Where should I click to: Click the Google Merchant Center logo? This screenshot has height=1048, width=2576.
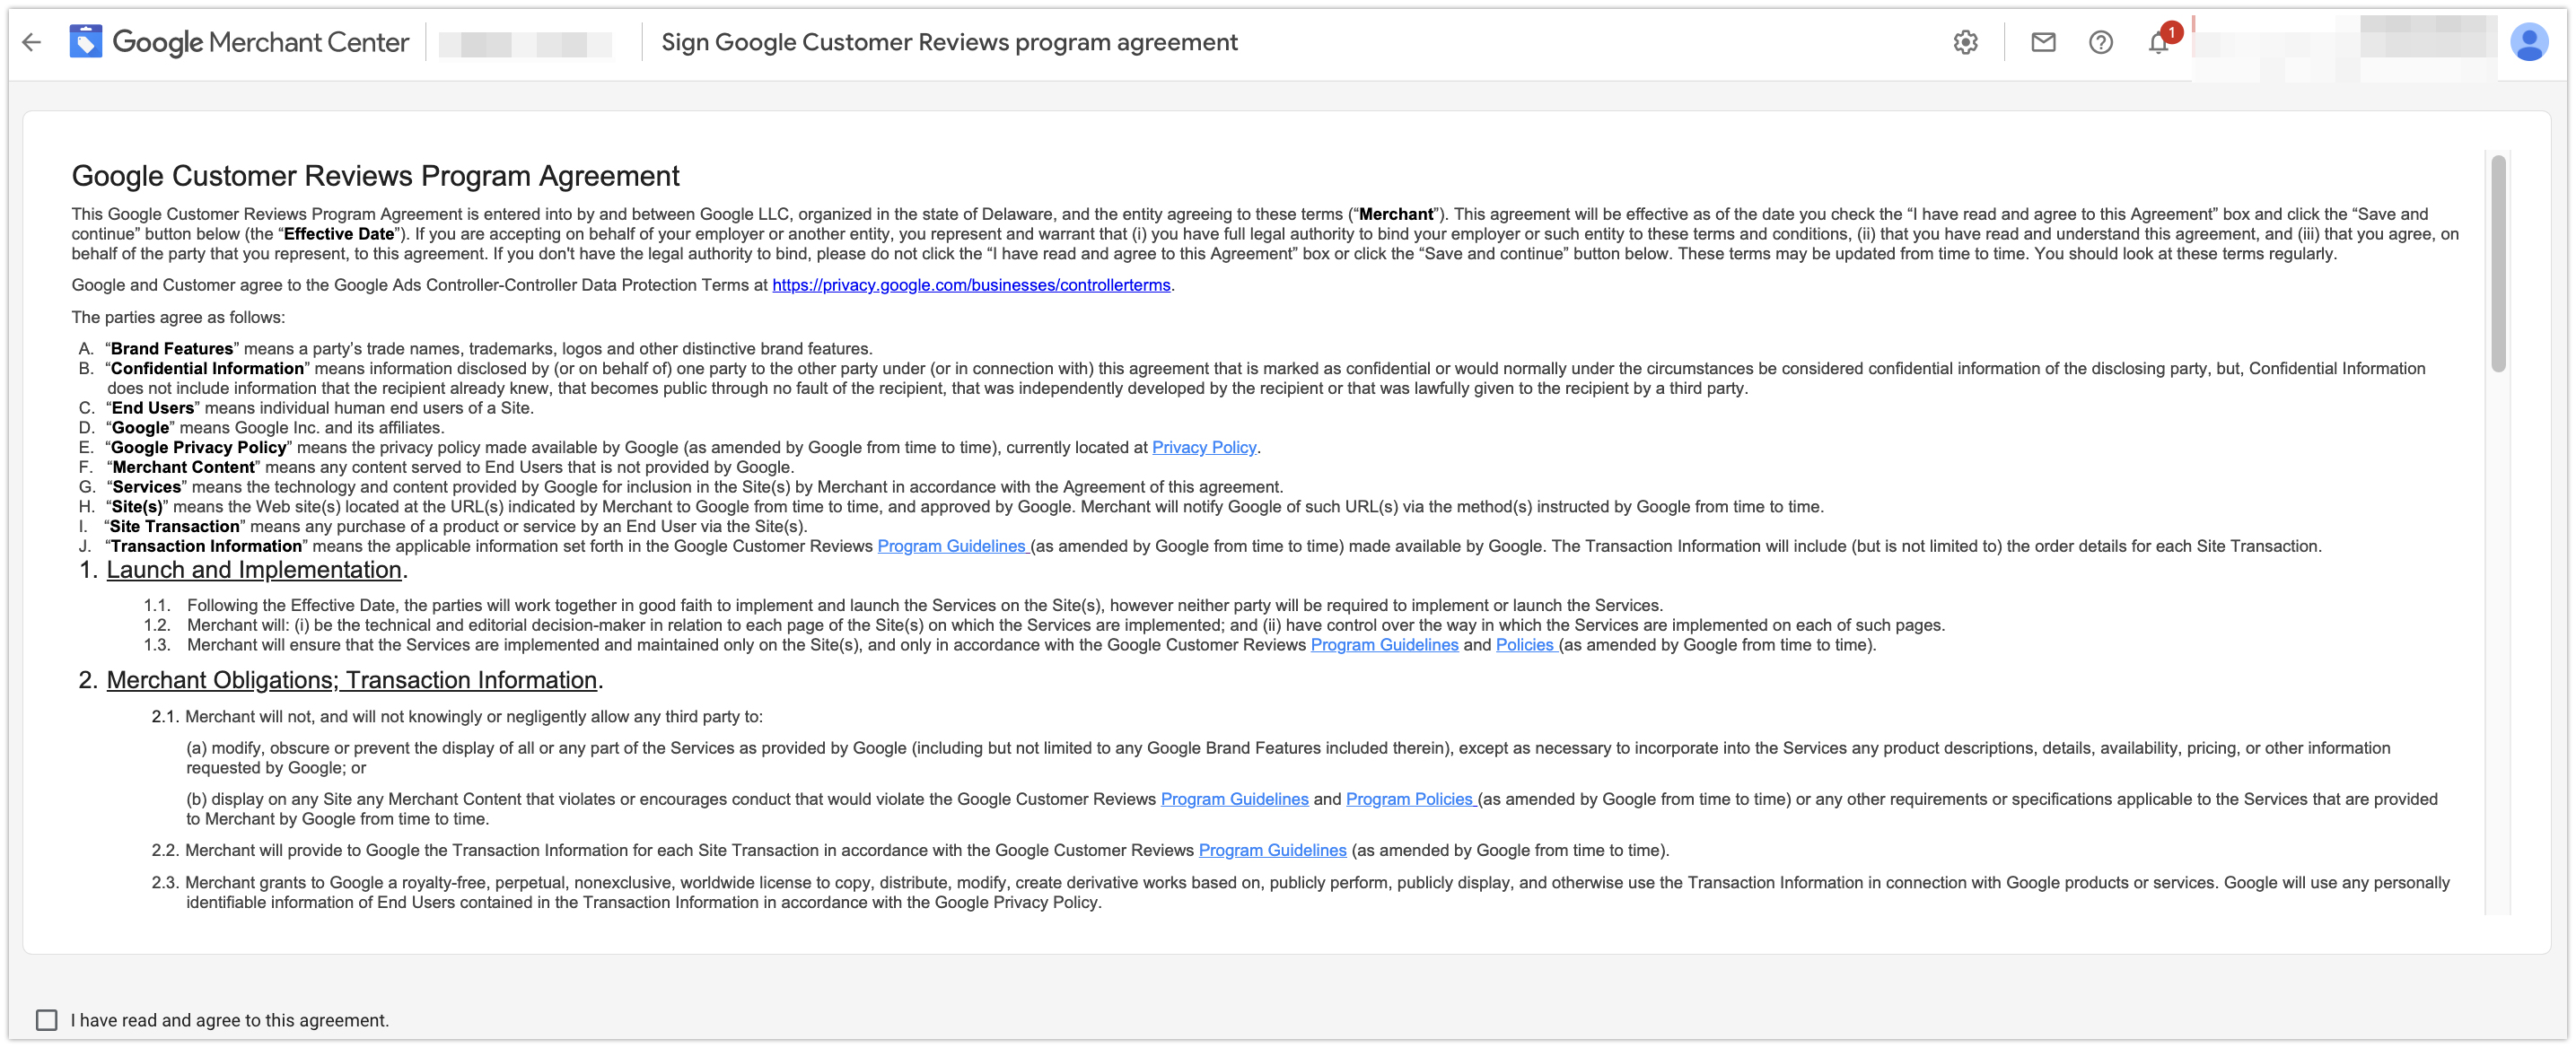(239, 42)
